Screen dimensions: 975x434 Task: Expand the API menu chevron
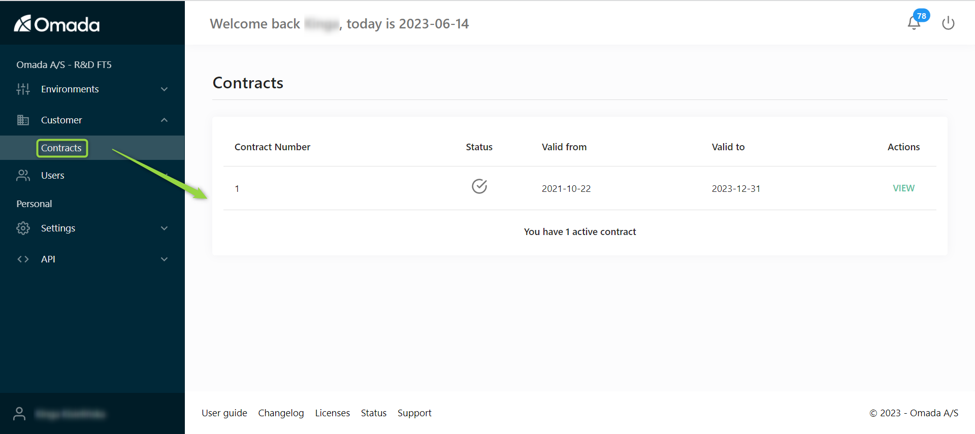(x=164, y=259)
